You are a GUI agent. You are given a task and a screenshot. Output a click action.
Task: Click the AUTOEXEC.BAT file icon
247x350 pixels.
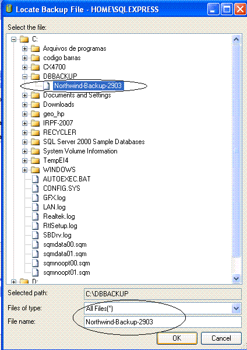[35, 179]
